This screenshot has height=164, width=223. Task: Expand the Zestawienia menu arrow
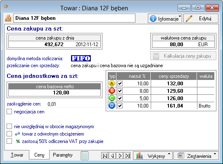point(215,154)
